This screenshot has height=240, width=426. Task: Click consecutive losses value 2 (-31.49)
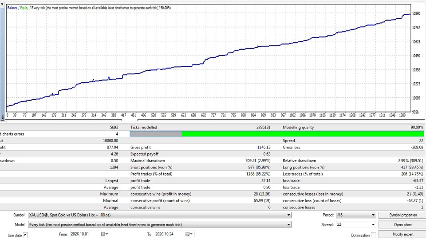point(415,194)
